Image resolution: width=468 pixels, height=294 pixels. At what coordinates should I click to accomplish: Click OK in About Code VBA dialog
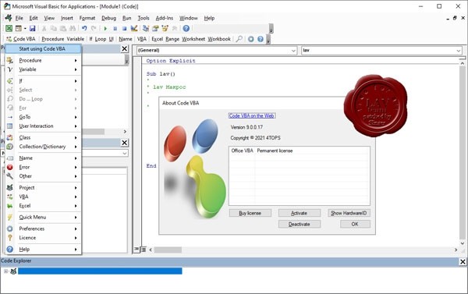(x=355, y=224)
